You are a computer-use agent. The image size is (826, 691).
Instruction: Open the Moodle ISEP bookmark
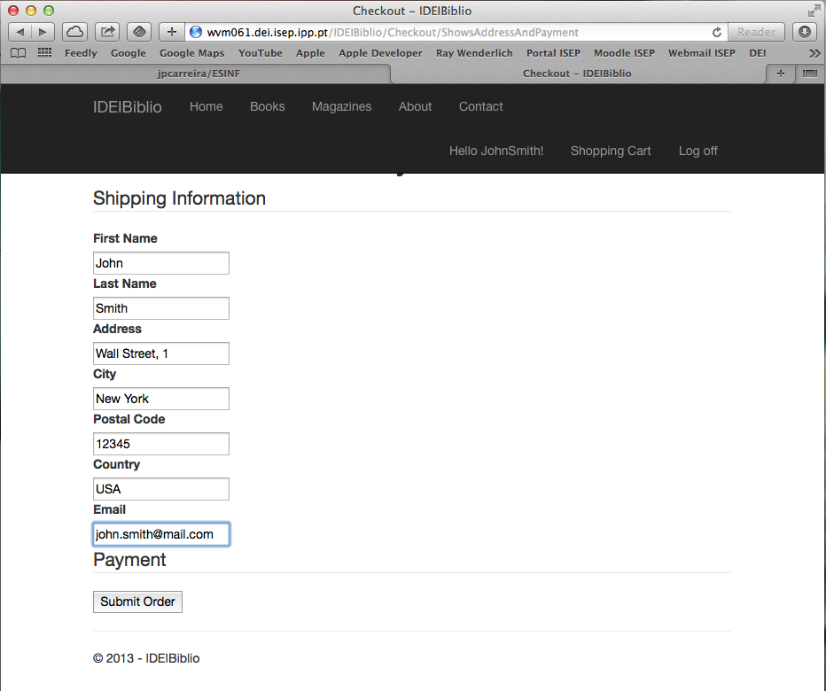[624, 53]
